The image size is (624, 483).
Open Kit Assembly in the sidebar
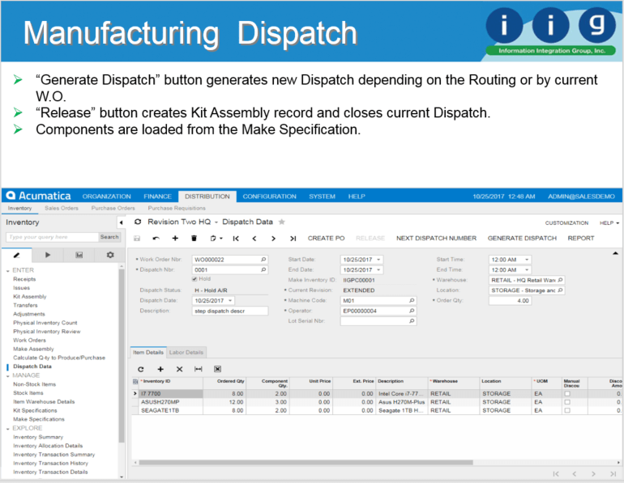pyautogui.click(x=30, y=297)
